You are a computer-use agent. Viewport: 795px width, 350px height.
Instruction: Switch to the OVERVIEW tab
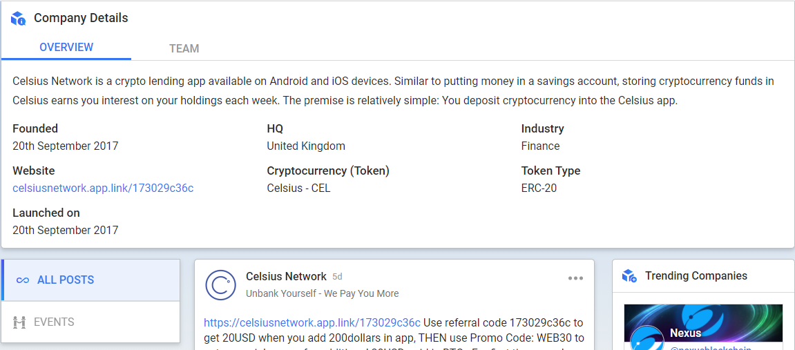tap(66, 48)
